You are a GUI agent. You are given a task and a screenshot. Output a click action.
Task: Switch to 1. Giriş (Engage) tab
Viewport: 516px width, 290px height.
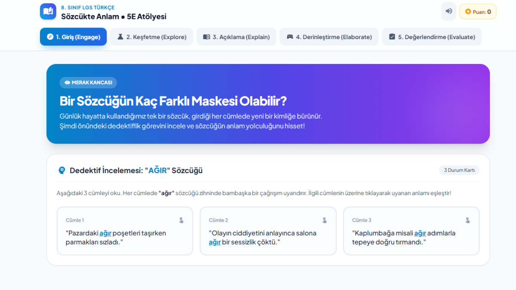click(x=73, y=37)
